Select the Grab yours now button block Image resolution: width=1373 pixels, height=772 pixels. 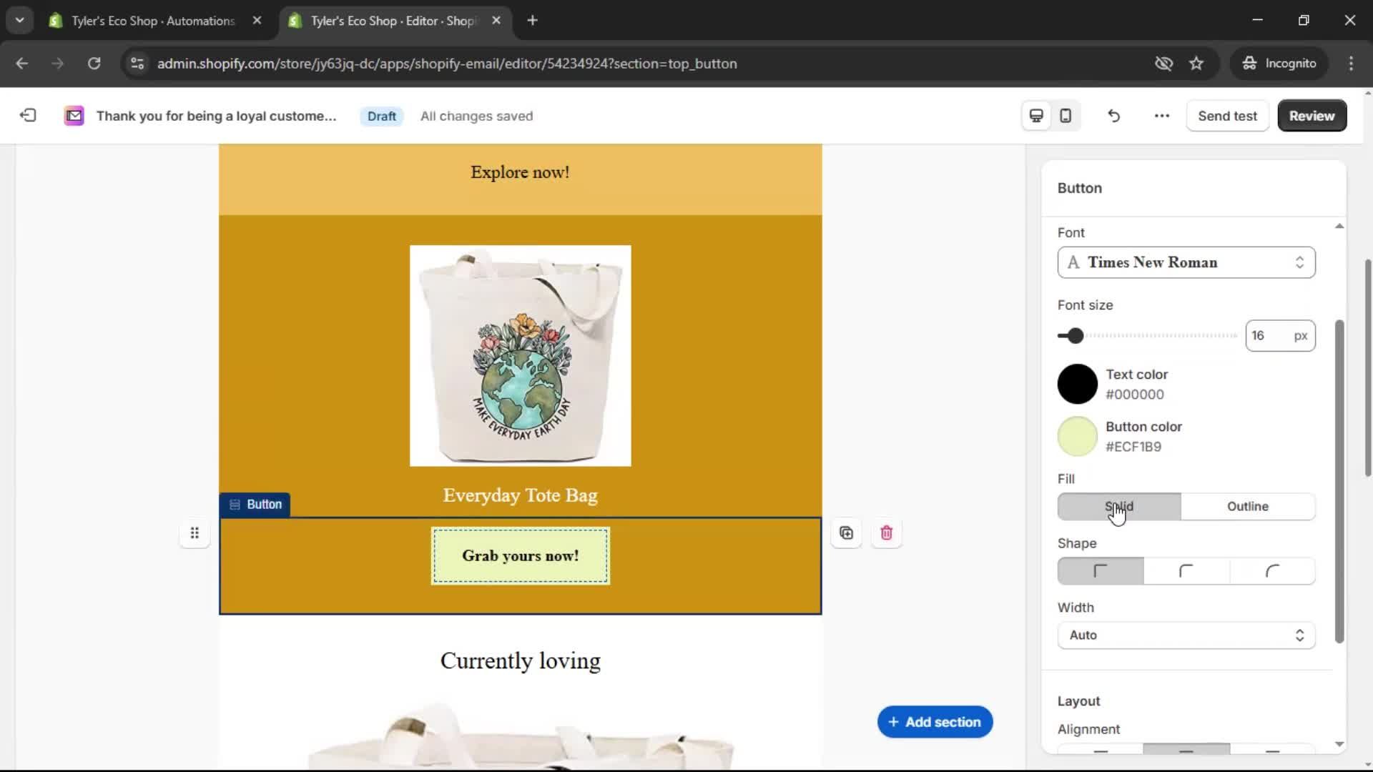tap(520, 555)
